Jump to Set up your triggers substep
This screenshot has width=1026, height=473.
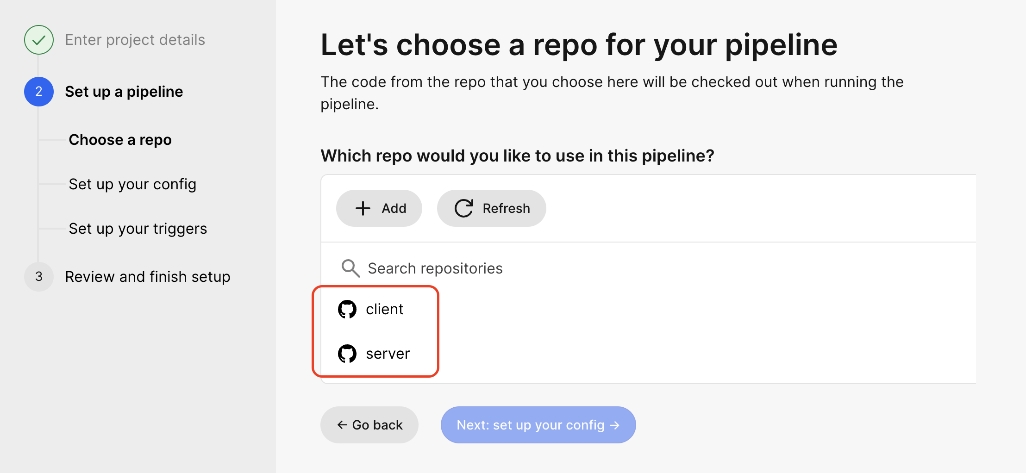pos(138,229)
